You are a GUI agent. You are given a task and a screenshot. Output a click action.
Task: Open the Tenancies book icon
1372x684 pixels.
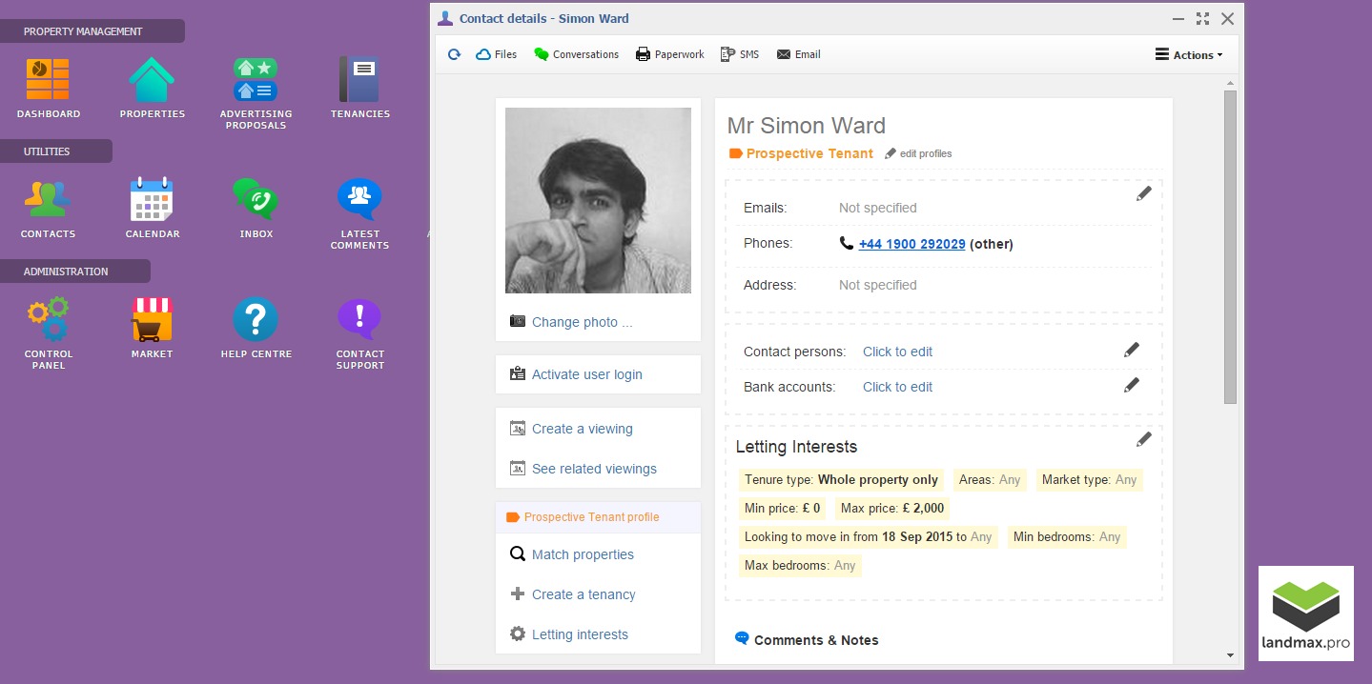(359, 81)
